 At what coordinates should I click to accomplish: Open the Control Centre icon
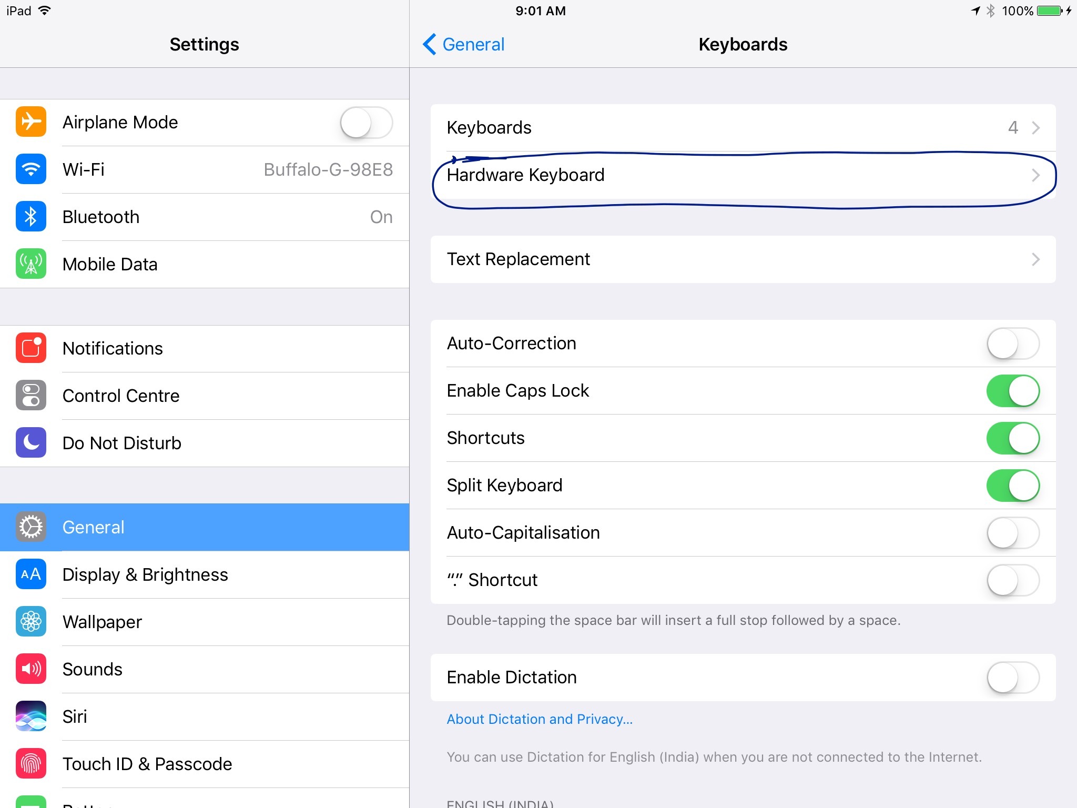(31, 396)
